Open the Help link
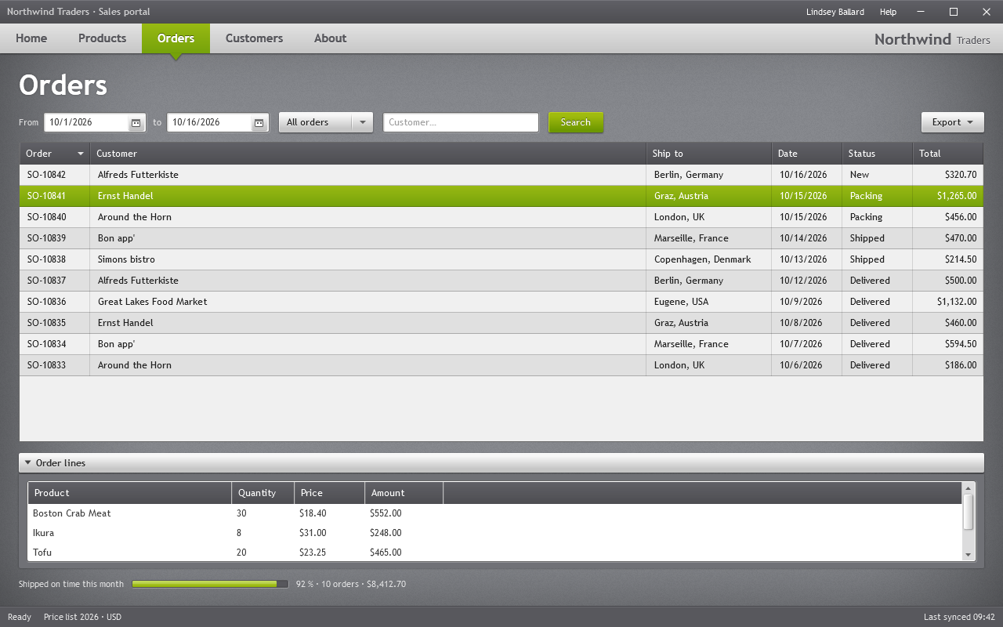 tap(888, 12)
